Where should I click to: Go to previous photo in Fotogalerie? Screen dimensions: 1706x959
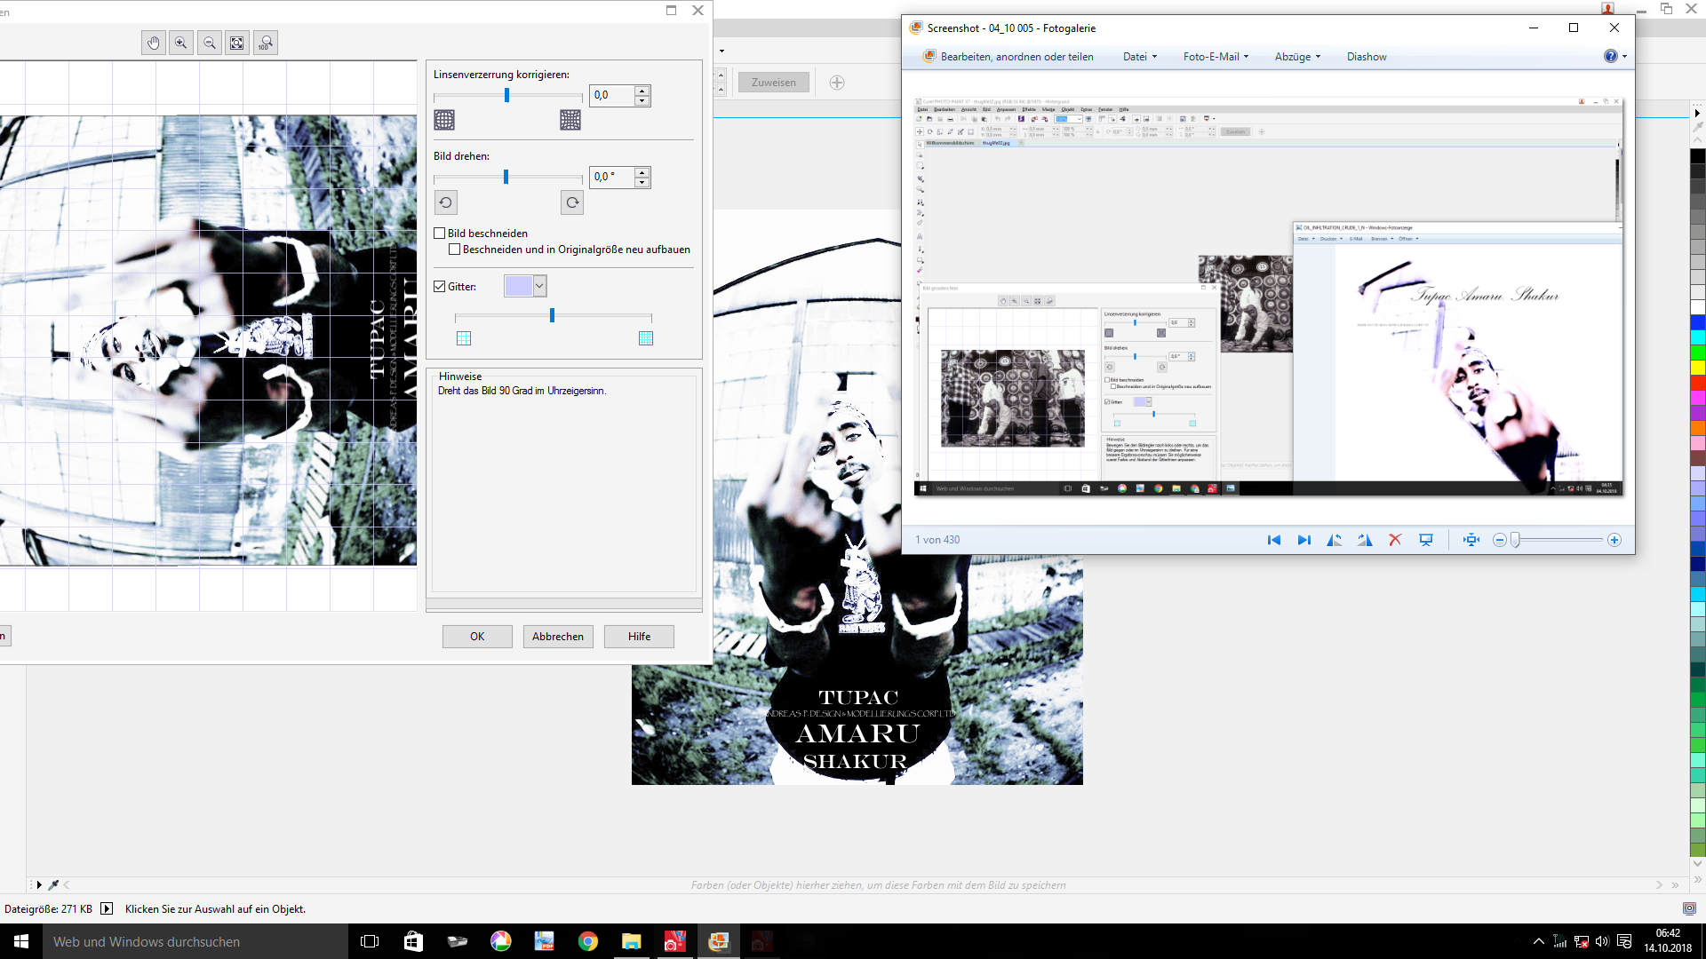pos(1273,540)
